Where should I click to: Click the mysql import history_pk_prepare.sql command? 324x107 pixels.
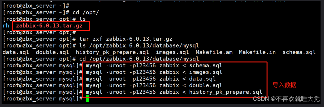coord(174,92)
